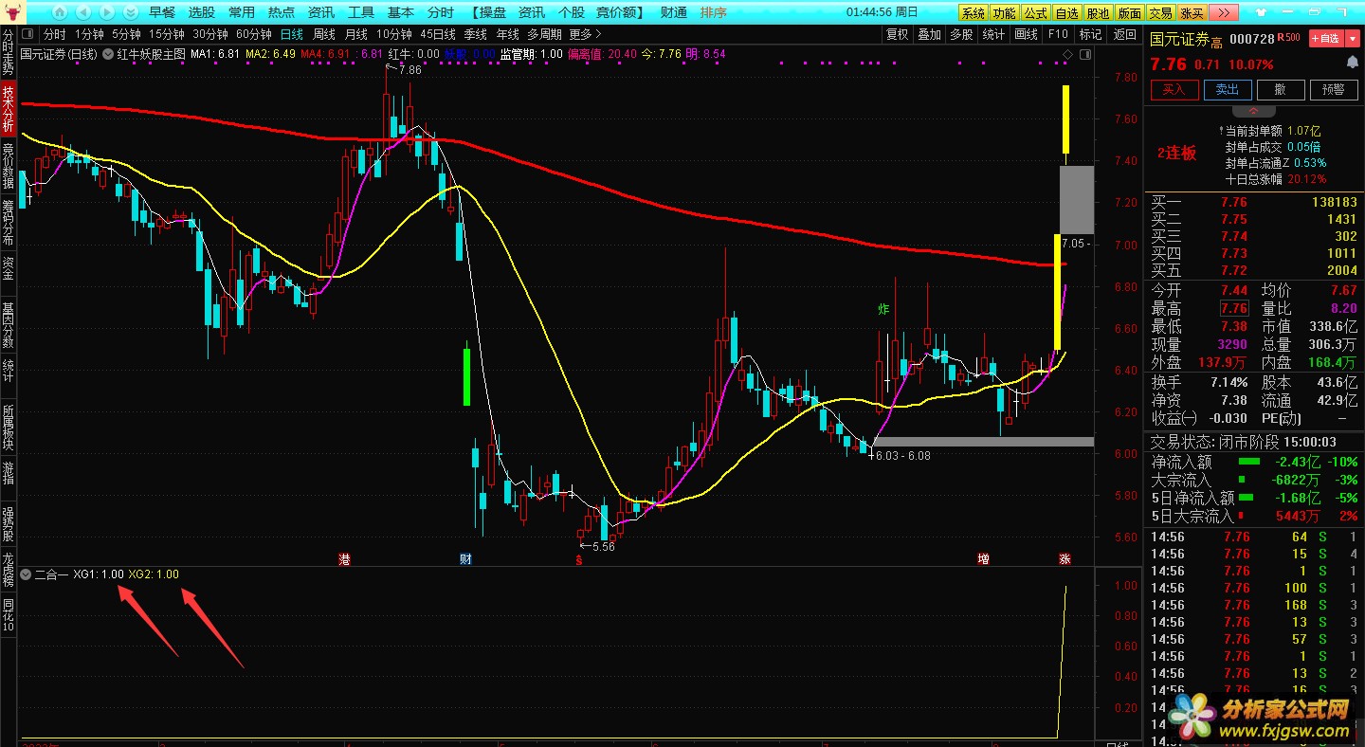Click the yellow 股池 button
Viewport: 1365px width, 747px height.
(x=1099, y=12)
